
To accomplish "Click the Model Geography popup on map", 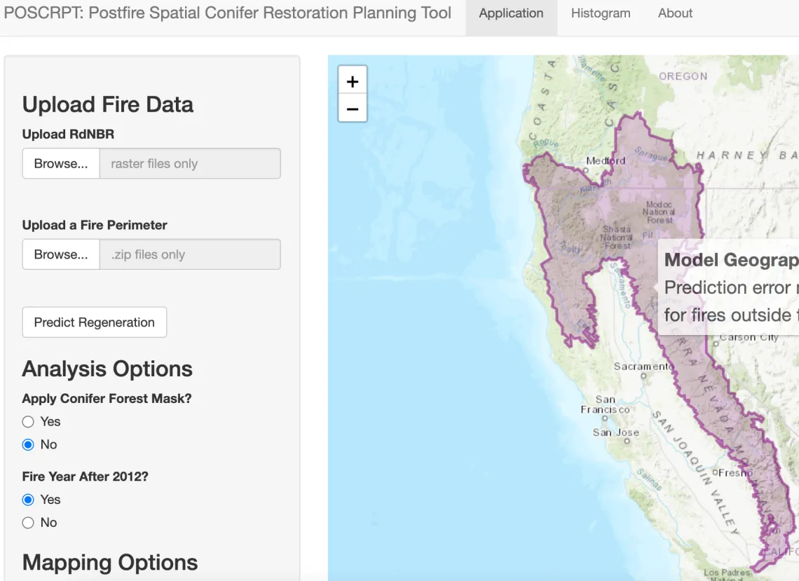I will pos(728,287).
